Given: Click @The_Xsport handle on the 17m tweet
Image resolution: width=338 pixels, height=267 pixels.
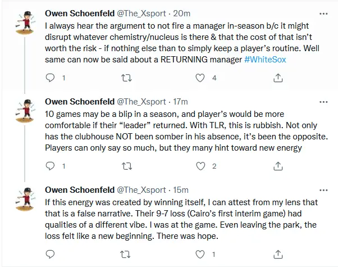Looking at the screenshot, I should coord(141,102).
